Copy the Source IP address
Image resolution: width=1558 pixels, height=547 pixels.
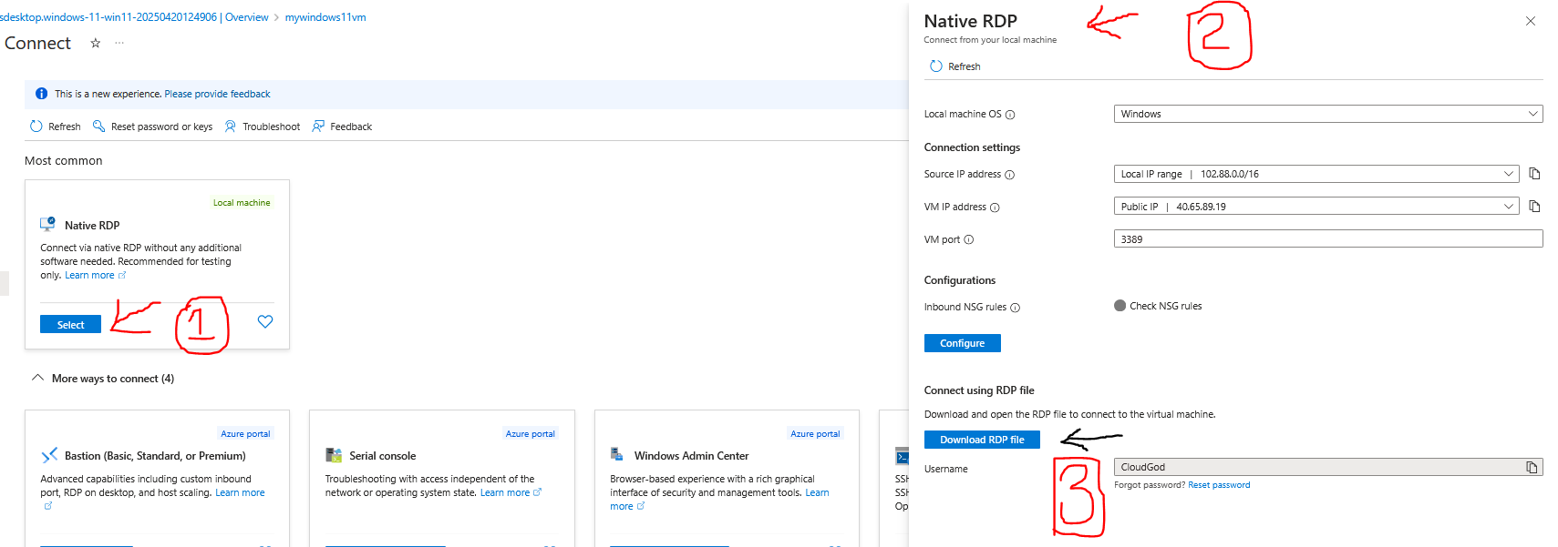[1534, 173]
